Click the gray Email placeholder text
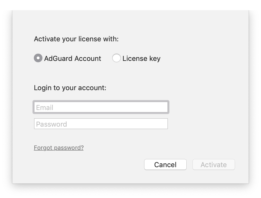This screenshot has height=198, width=261. 45,108
